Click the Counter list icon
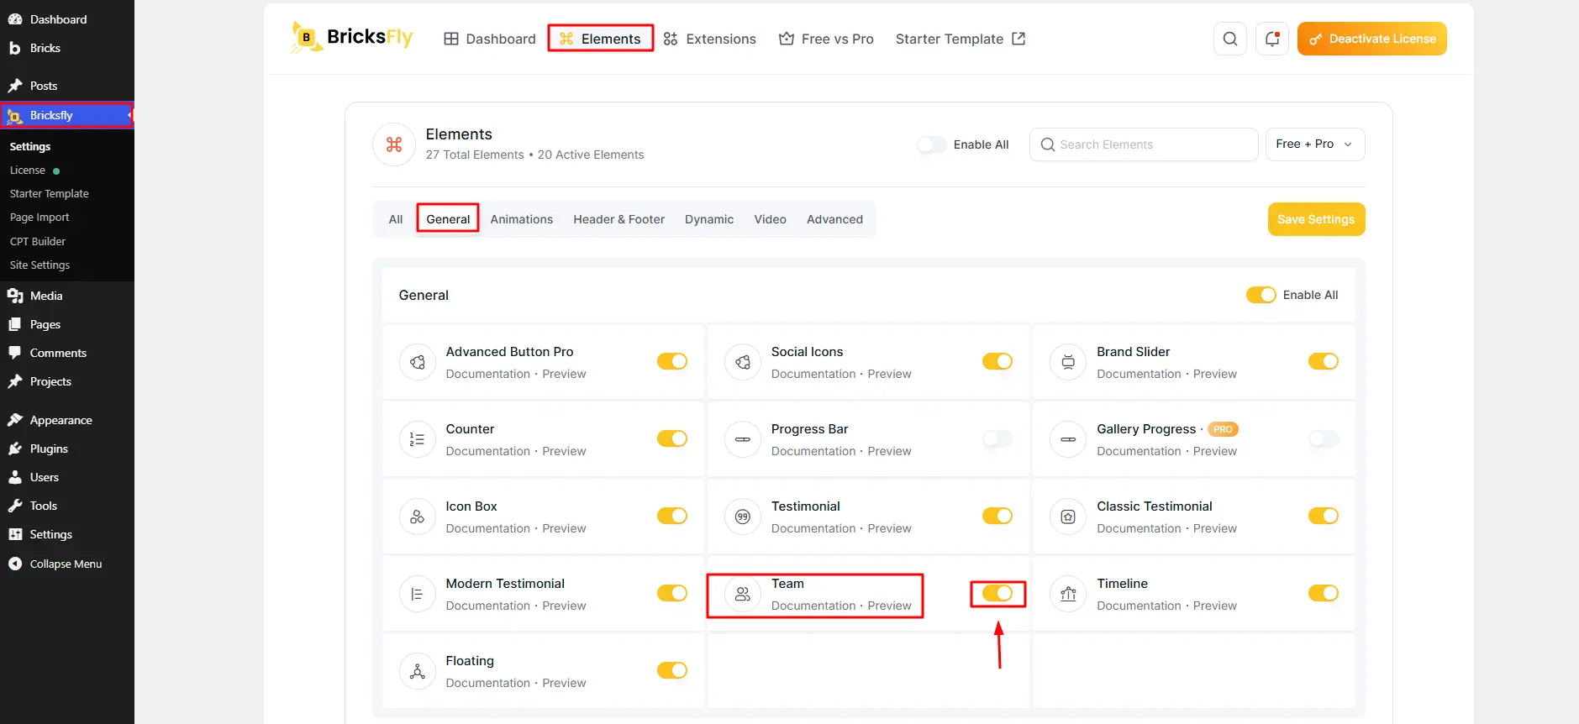 [x=417, y=439]
